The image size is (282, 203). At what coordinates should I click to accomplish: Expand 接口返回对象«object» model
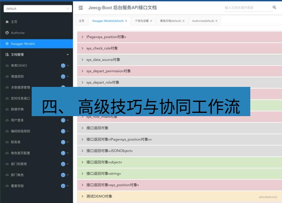coord(180,162)
